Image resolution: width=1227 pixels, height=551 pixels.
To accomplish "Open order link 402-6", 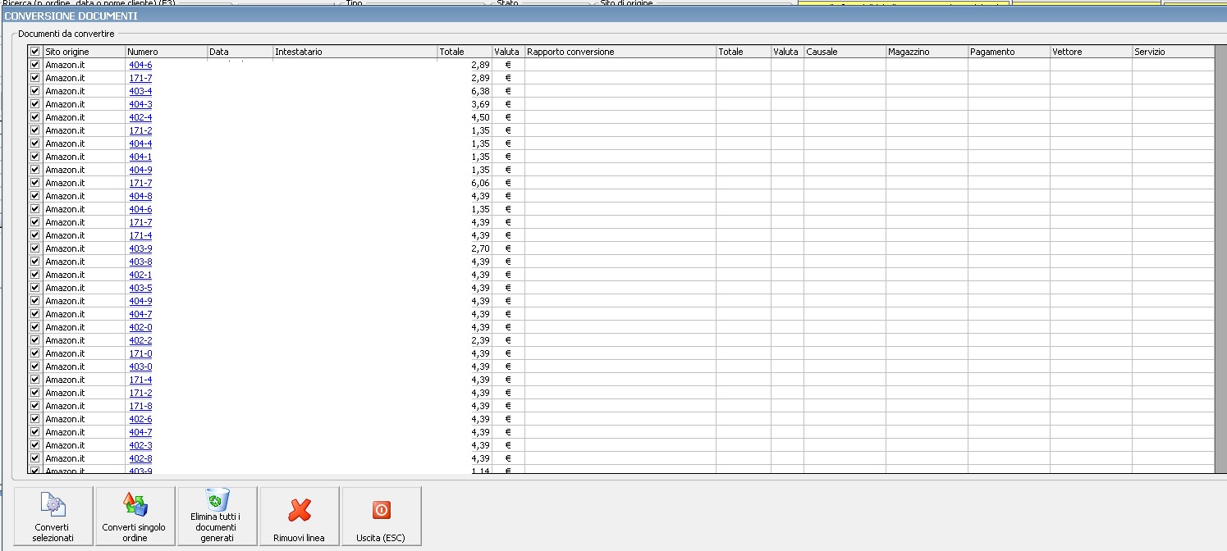I will click(140, 419).
